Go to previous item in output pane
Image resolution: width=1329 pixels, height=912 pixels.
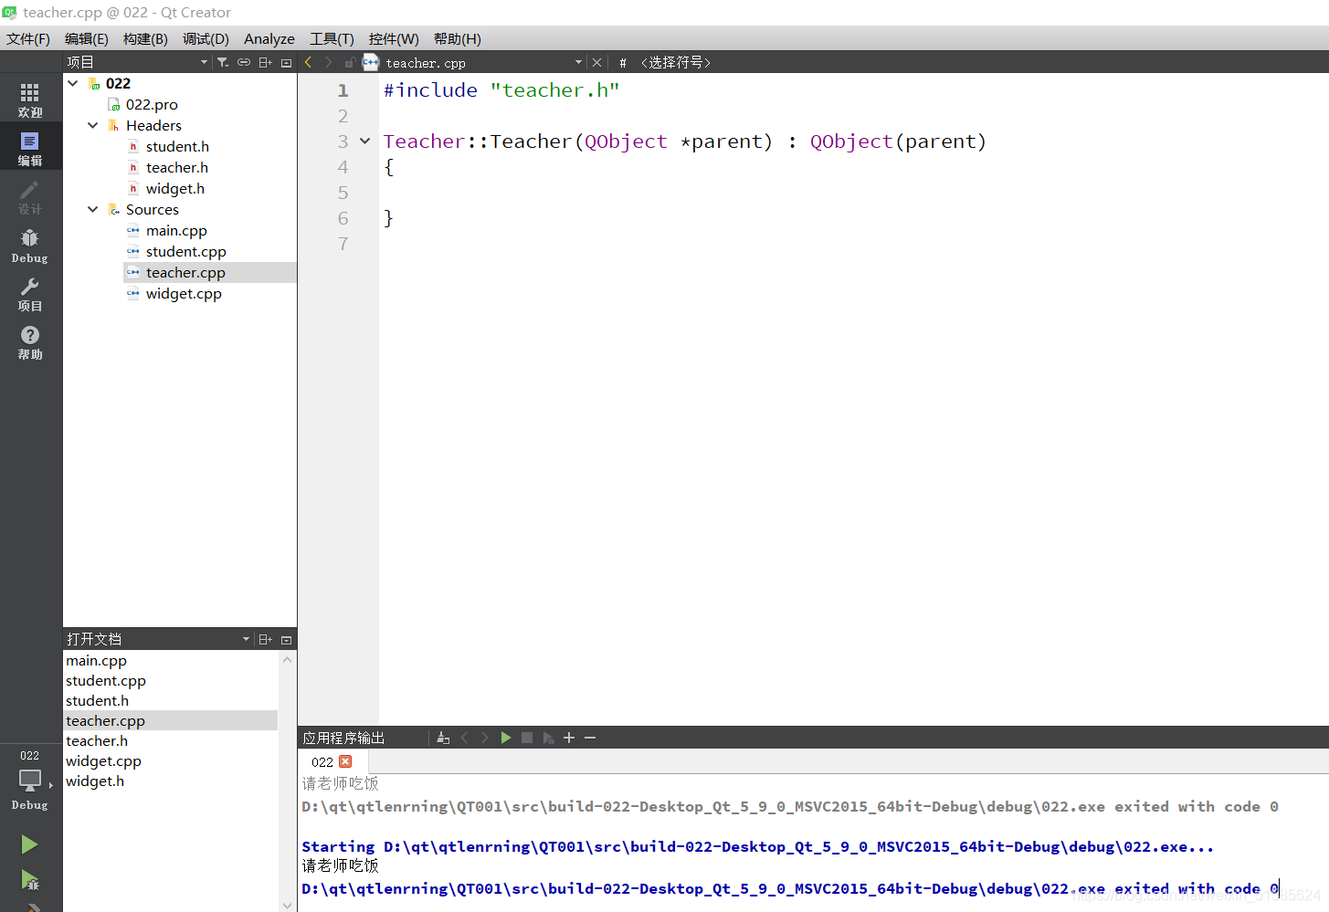464,738
